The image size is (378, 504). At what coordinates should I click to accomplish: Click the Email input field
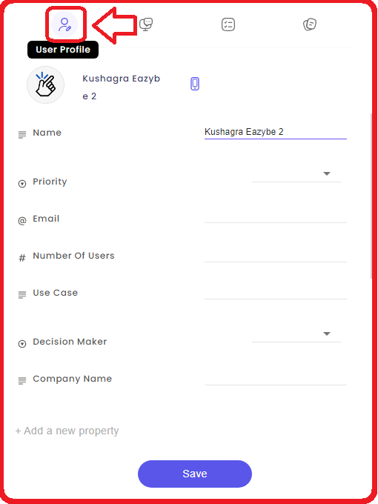click(x=276, y=217)
